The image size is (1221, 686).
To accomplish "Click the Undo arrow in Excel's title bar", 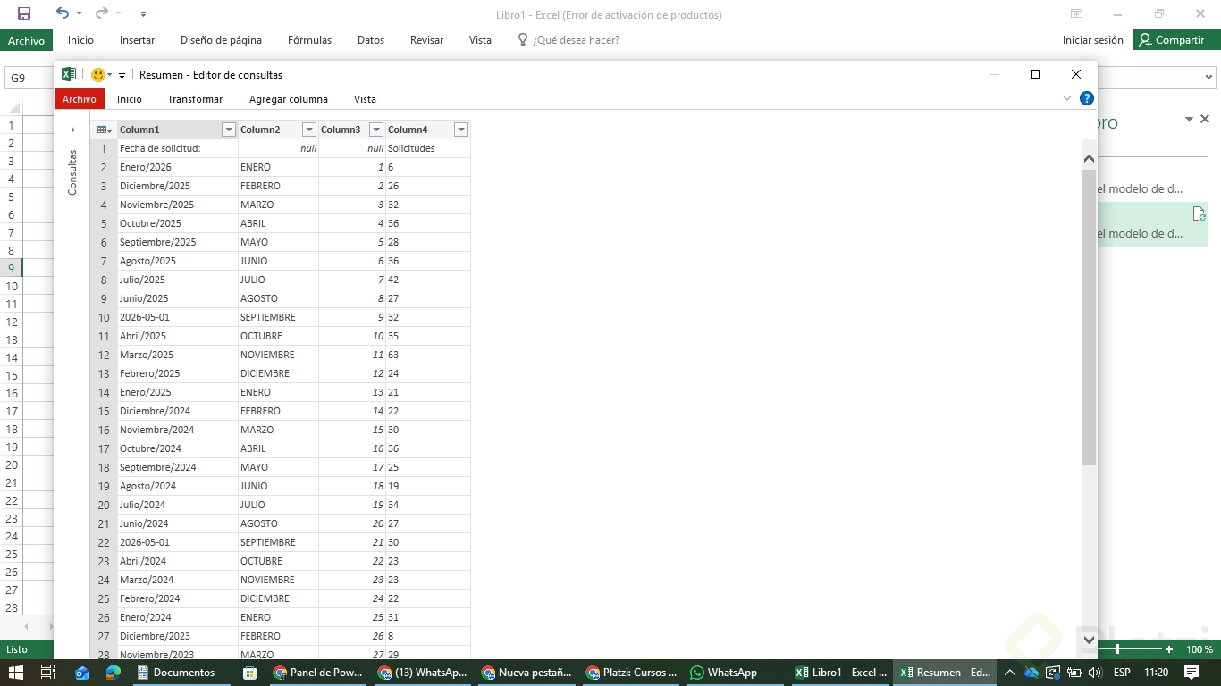I will click(62, 13).
